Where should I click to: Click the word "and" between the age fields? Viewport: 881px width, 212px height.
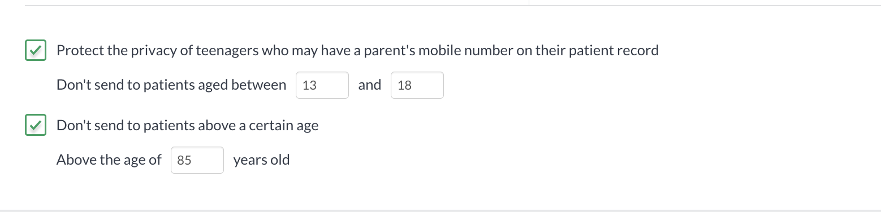coord(370,85)
